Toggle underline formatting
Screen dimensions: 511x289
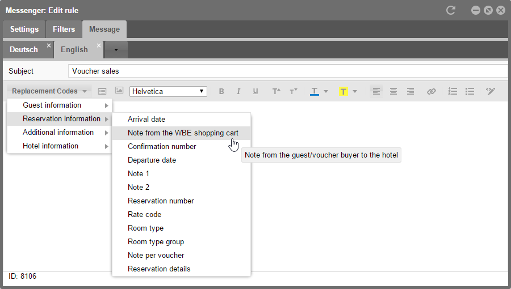[x=255, y=91]
